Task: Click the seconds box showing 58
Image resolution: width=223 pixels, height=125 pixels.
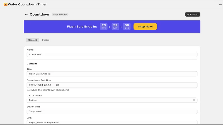Action: 127,26
